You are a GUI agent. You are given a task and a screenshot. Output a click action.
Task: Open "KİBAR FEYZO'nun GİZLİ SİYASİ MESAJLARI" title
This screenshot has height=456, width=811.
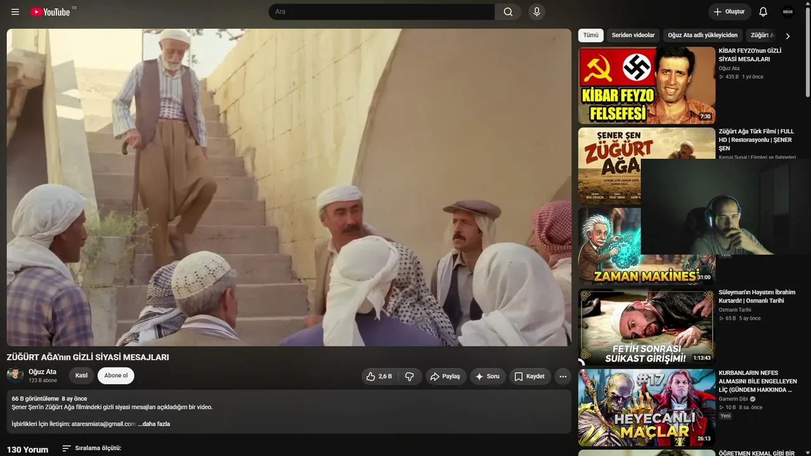[750, 55]
